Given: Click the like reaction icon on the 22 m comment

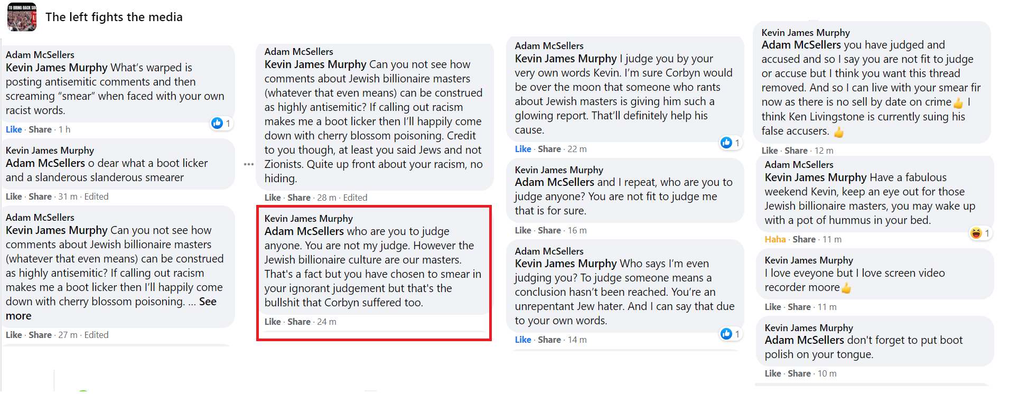Looking at the screenshot, I should click(726, 143).
